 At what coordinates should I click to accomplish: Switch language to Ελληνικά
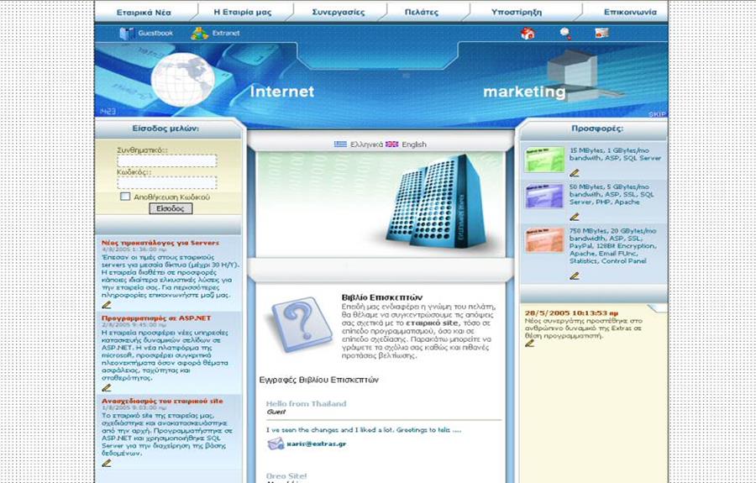(x=366, y=144)
